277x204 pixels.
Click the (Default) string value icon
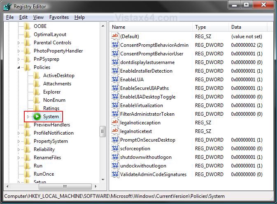pyautogui.click(x=115, y=36)
